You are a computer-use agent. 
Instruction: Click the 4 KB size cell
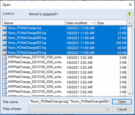123,28
